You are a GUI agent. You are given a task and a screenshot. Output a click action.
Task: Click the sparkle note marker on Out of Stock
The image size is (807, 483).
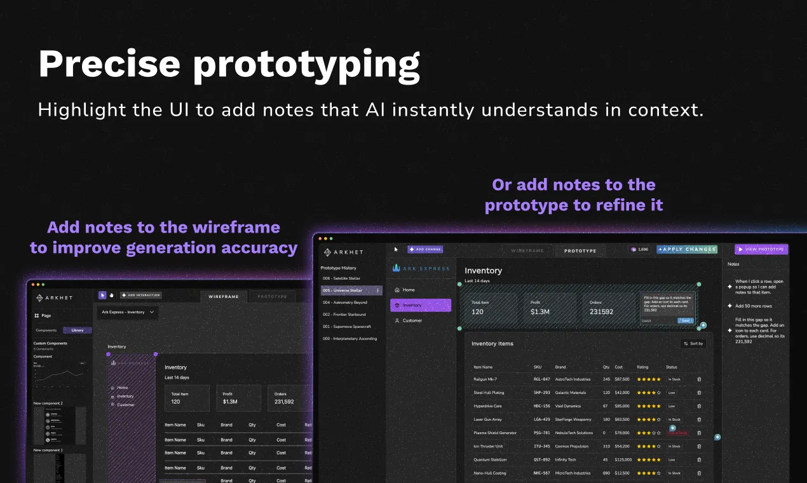(672, 428)
